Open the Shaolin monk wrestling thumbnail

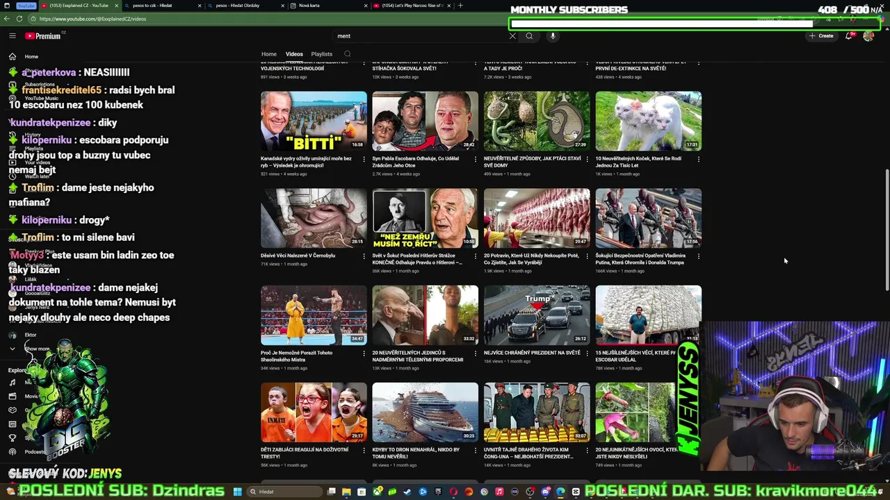314,315
